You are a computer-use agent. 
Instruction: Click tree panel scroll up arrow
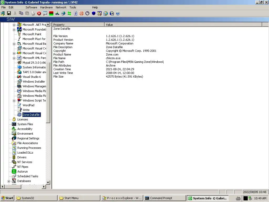tap(48, 24)
